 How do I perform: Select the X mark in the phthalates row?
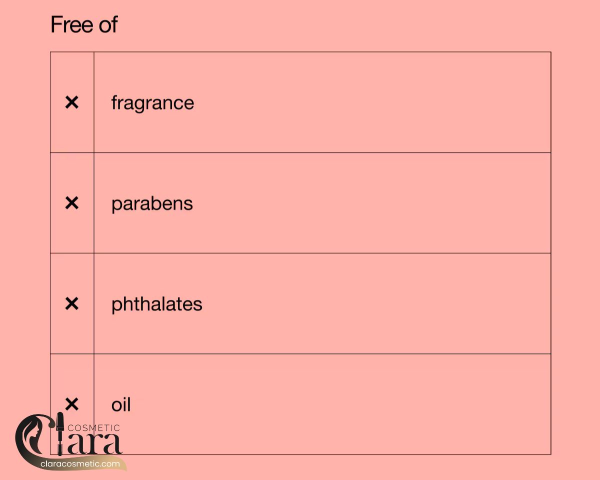pyautogui.click(x=72, y=303)
